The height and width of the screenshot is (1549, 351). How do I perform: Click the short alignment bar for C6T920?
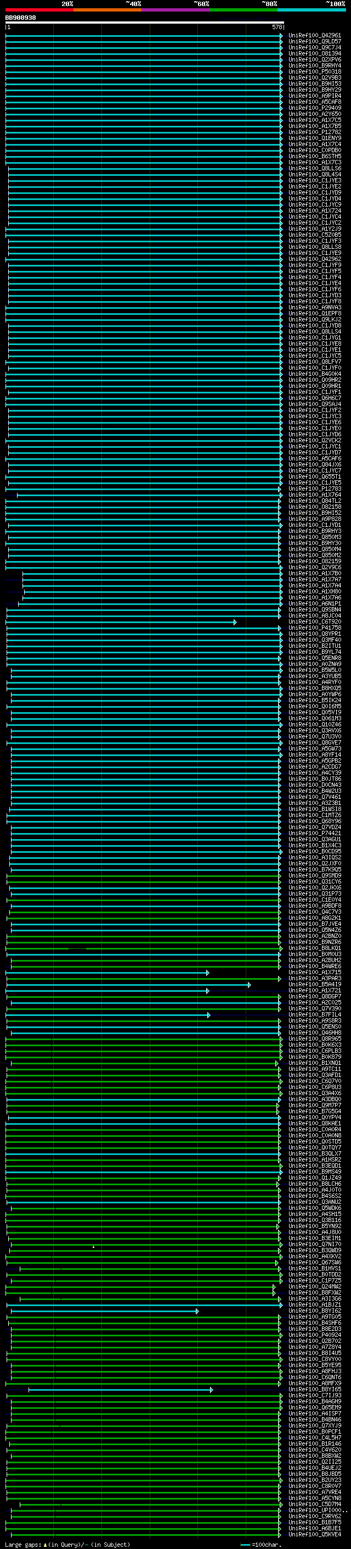click(x=122, y=623)
